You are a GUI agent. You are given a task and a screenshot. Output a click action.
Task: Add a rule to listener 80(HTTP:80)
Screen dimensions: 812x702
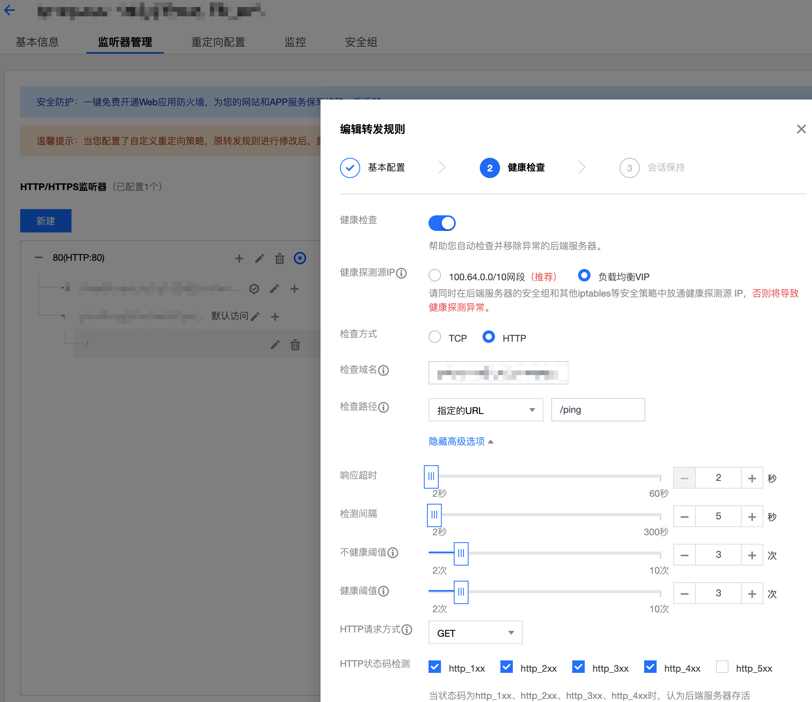pos(239,258)
